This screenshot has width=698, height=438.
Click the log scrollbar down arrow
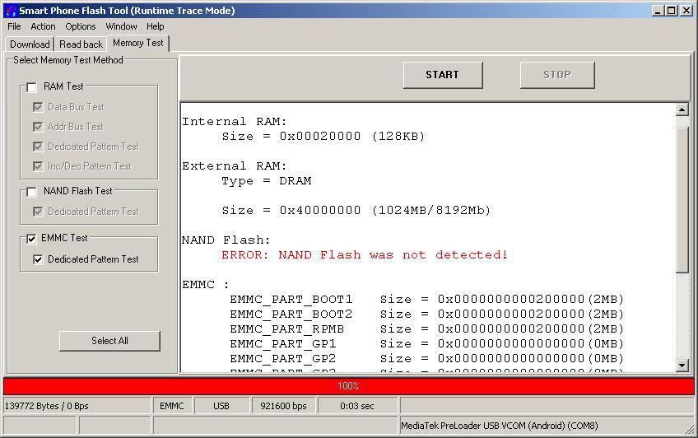click(x=682, y=366)
